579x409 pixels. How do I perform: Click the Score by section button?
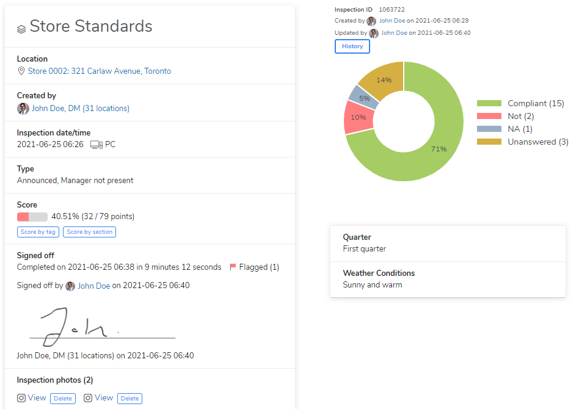tap(89, 232)
